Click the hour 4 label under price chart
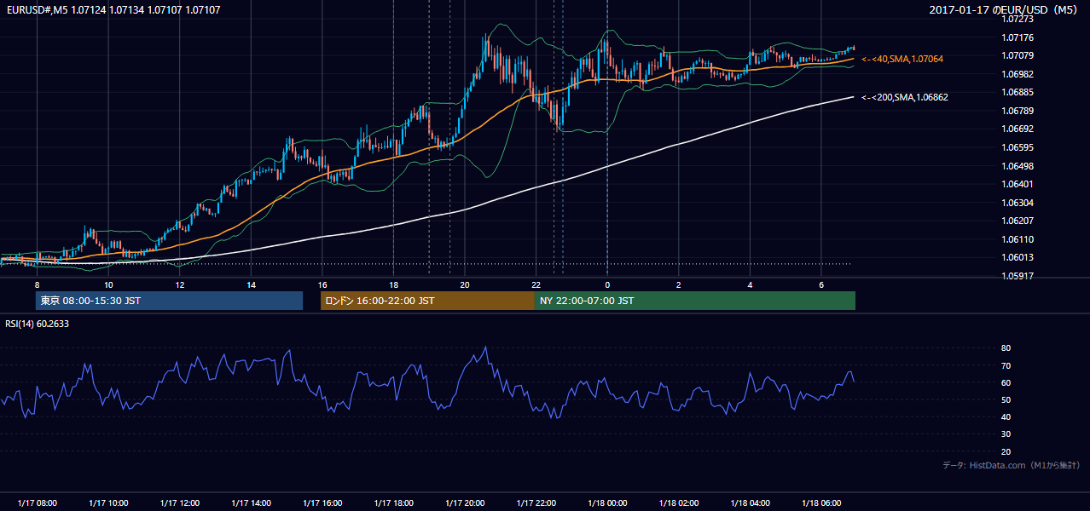 [x=750, y=284]
